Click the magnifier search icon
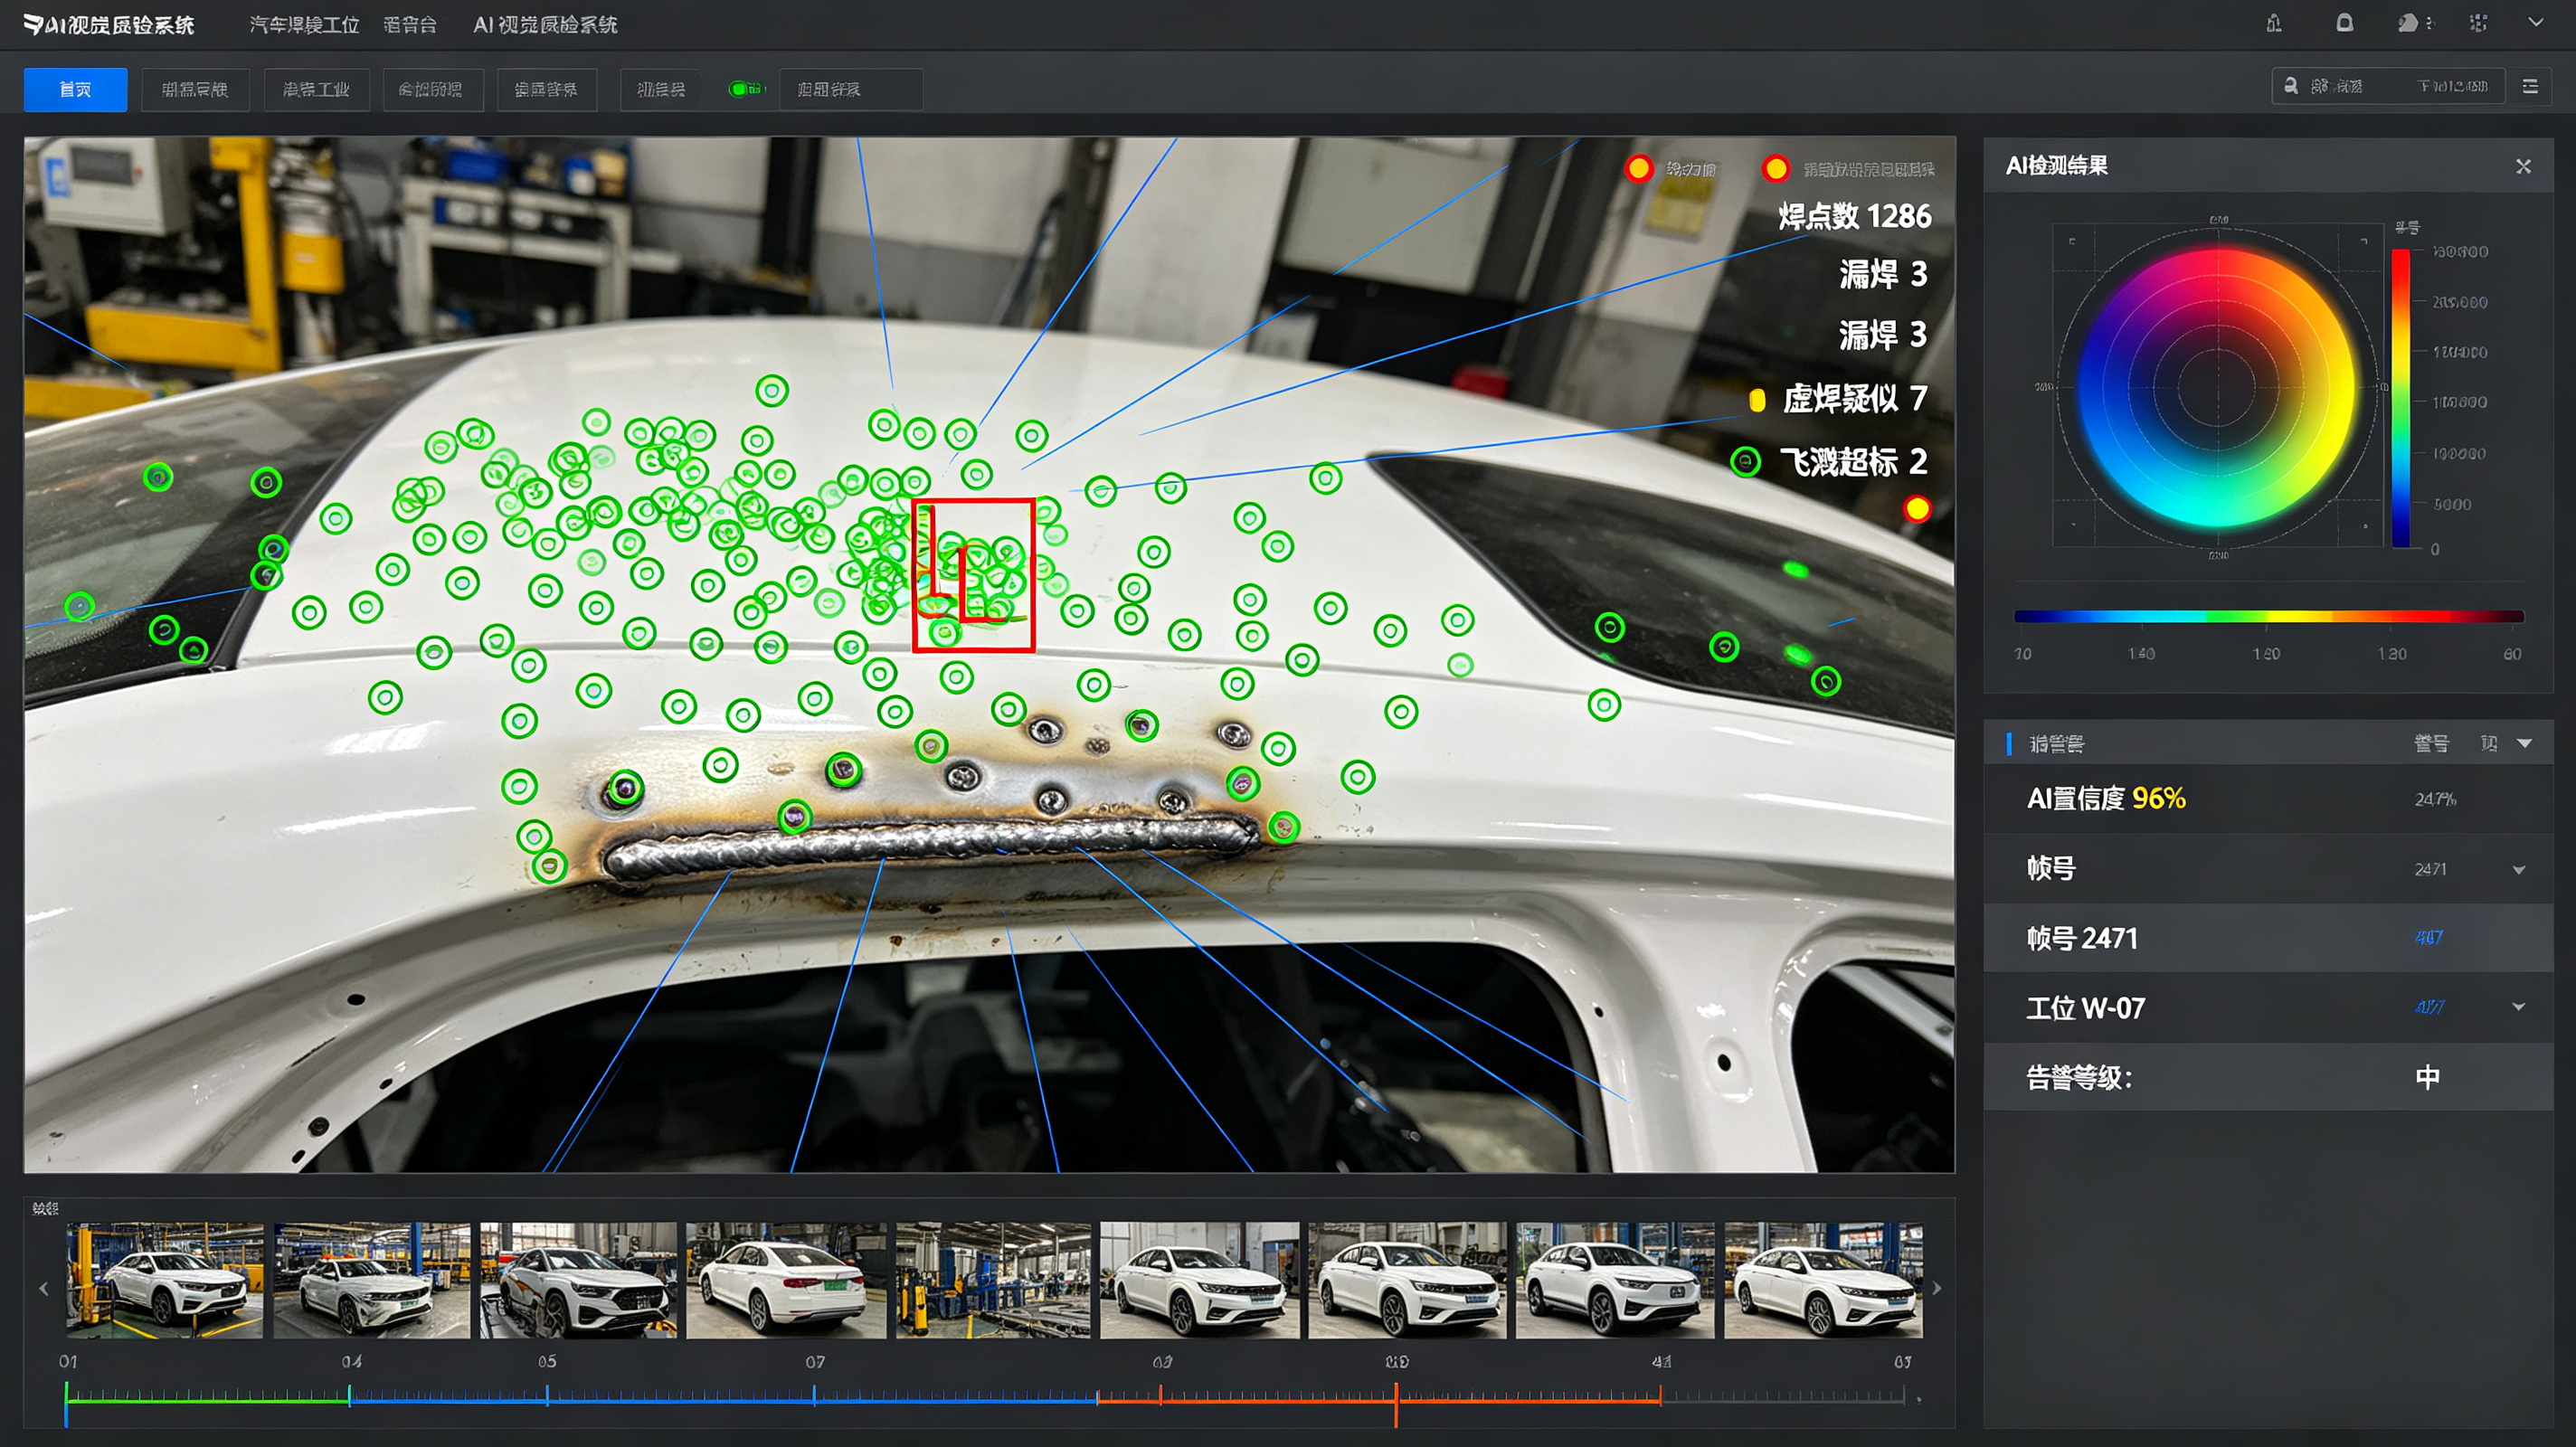The height and width of the screenshot is (1447, 2576). pyautogui.click(x=2291, y=86)
